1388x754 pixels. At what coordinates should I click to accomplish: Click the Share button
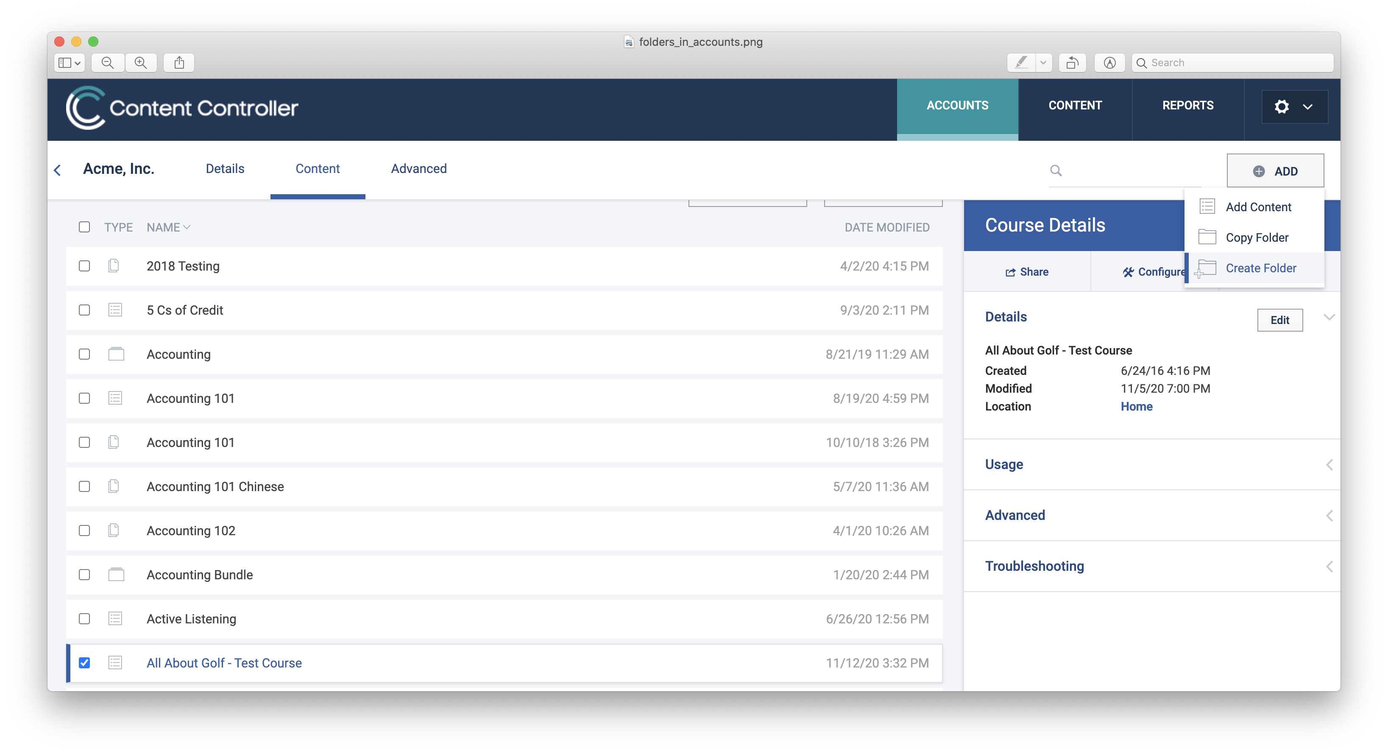[1027, 272]
